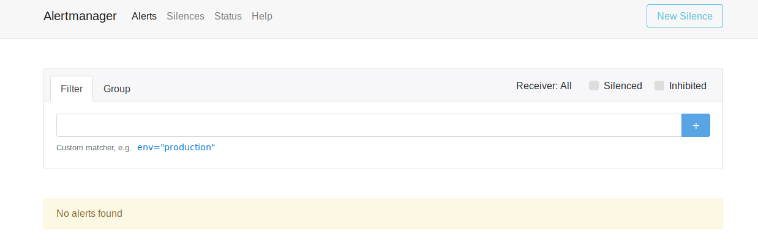The width and height of the screenshot is (758, 248).
Task: Focus the custom matcher filter input
Action: 369,125
